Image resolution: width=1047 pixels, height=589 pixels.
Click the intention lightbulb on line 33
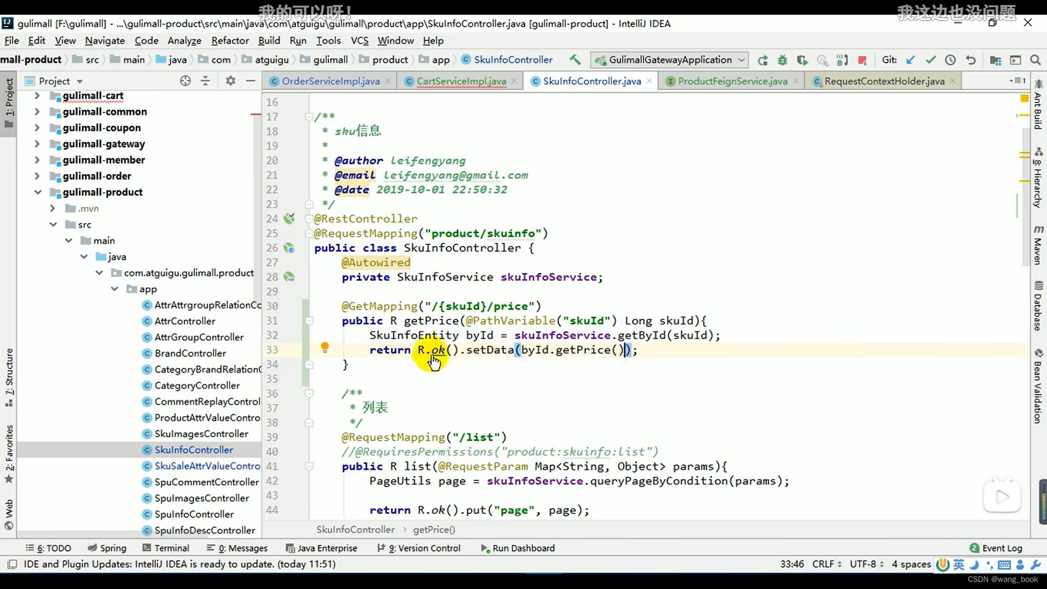coord(325,347)
